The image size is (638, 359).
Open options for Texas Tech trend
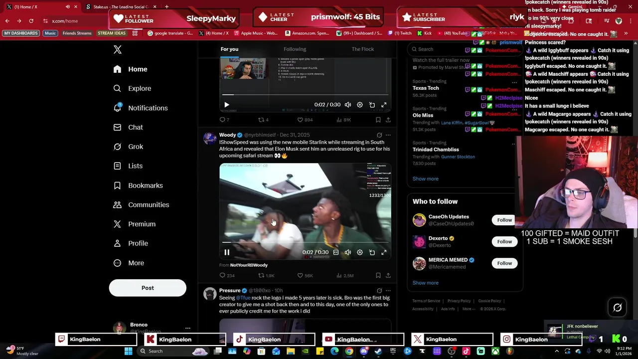click(x=514, y=82)
